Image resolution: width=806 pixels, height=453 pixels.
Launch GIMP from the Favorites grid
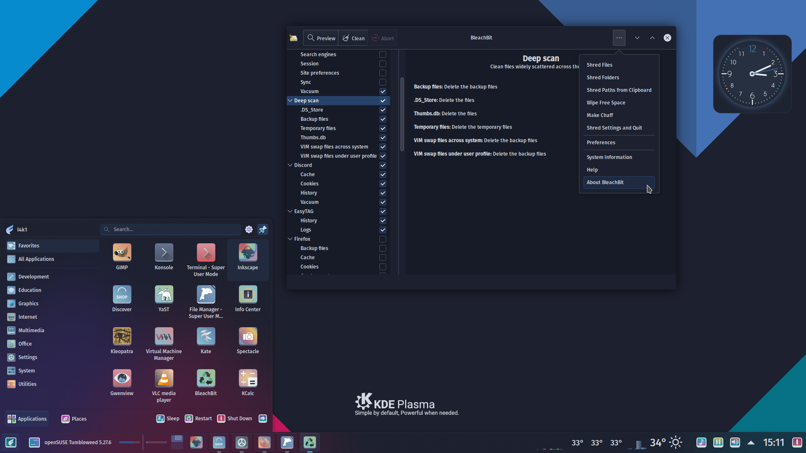point(122,257)
